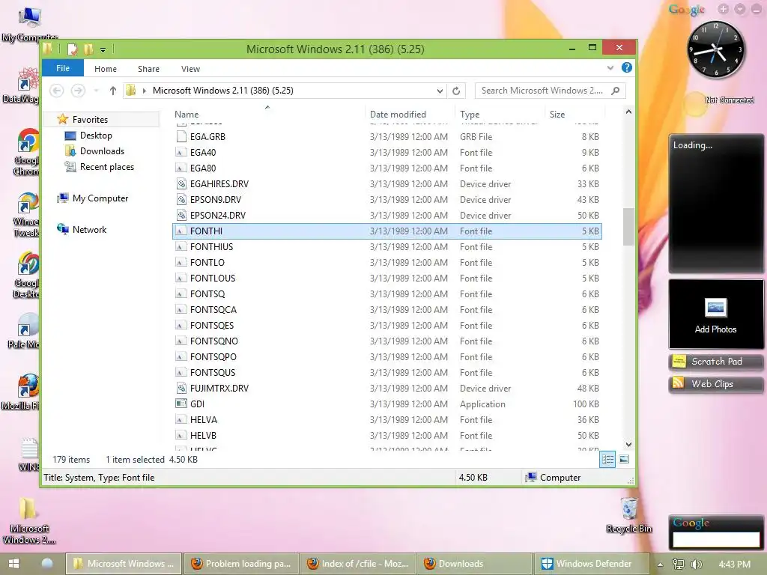This screenshot has height=575, width=767.
Task: Select the FONTHIUS file
Action: (x=387, y=247)
